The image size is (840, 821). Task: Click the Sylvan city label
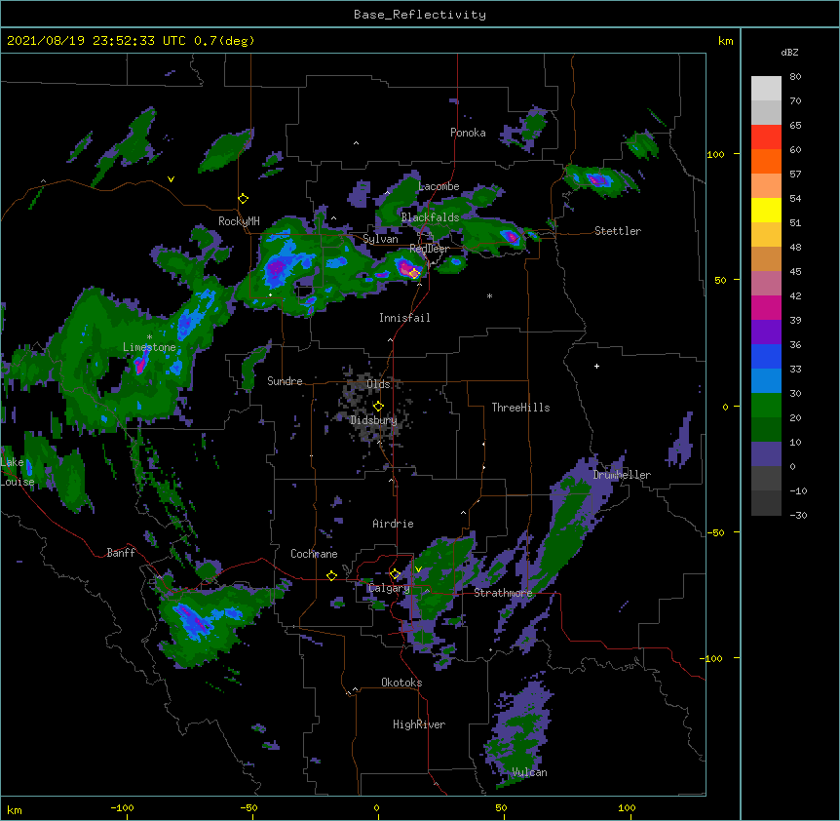click(380, 239)
